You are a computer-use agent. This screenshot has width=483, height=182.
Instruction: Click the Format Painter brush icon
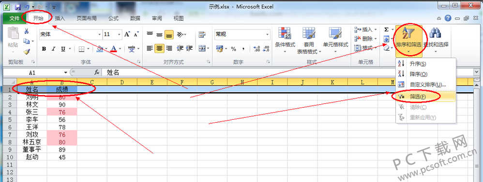click(27, 51)
